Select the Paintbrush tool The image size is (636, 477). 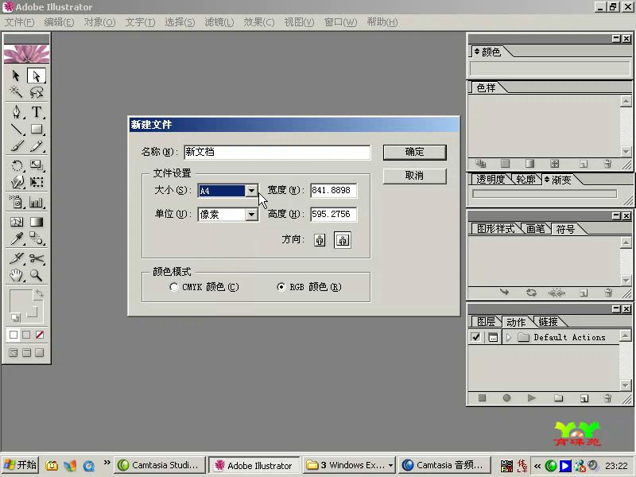pyautogui.click(x=16, y=145)
